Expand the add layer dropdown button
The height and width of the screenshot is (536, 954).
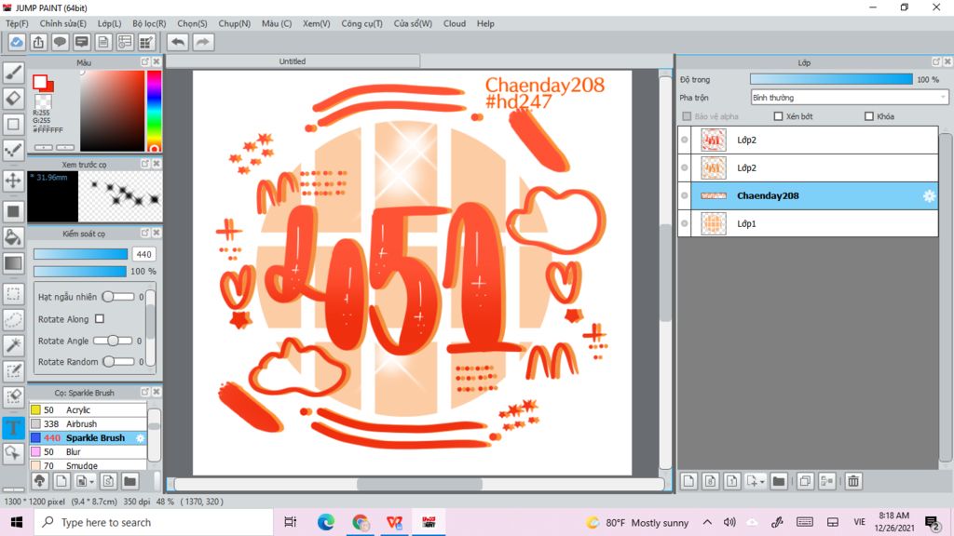tap(755, 481)
